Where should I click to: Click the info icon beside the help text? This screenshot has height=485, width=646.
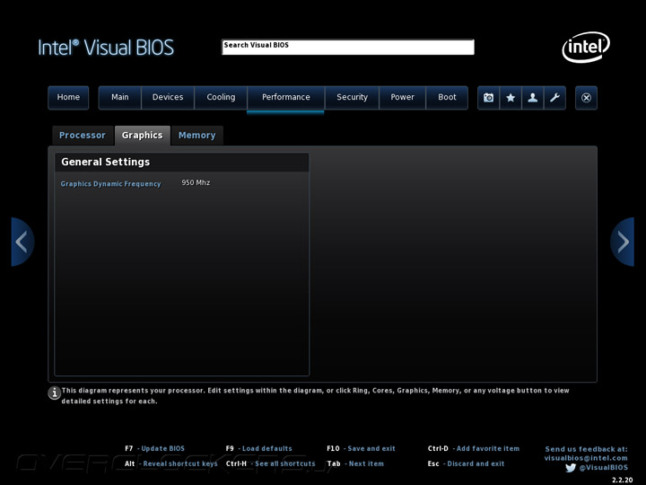pos(54,392)
